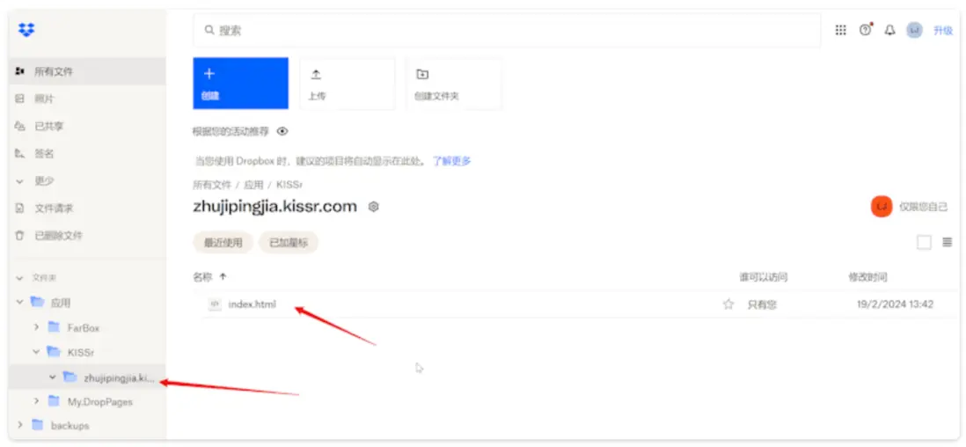966x447 pixels.
Task: Expand the FarBox folder chevron
Action: [x=37, y=327]
